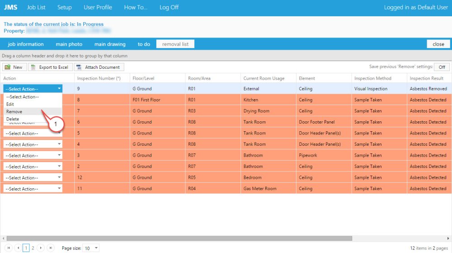The width and height of the screenshot is (452, 253).
Task: Click Attach Document button
Action: [x=99, y=67]
